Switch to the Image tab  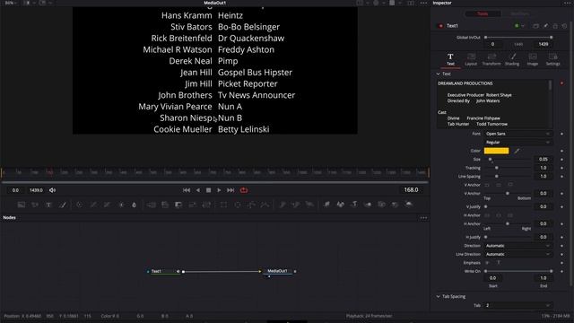[x=533, y=59]
